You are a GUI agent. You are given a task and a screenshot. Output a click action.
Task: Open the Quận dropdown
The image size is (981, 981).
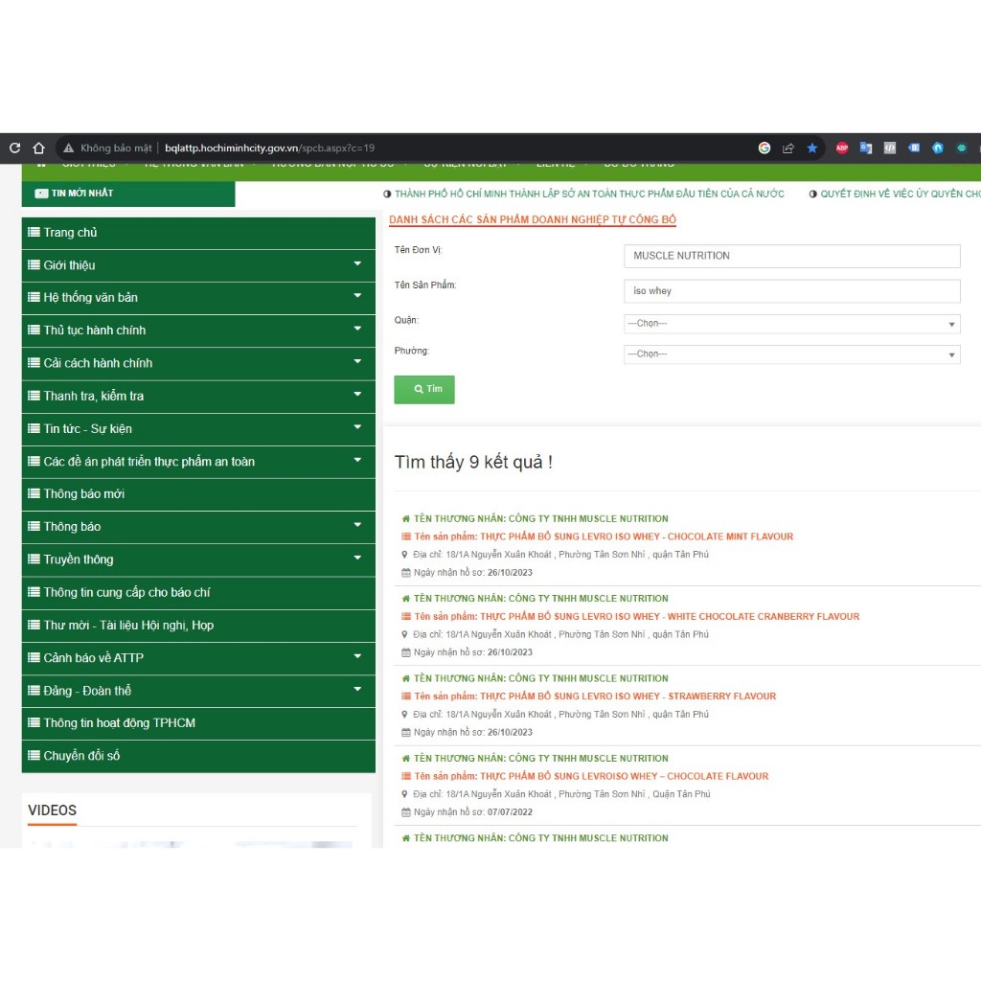coord(791,324)
